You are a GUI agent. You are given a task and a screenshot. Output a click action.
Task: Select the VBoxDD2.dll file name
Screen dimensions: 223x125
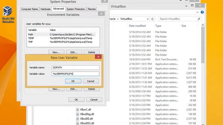(87, 123)
